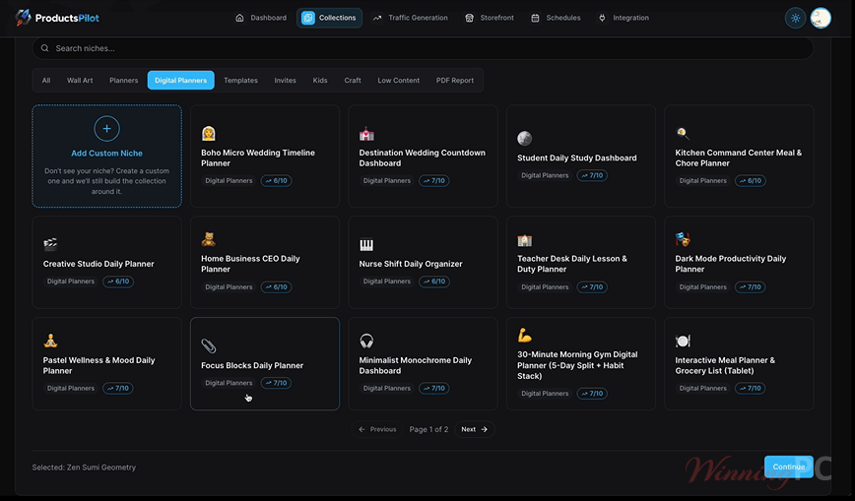Click the Traffic Generation trend icon
Viewport: 855px width, 501px height.
pyautogui.click(x=377, y=18)
